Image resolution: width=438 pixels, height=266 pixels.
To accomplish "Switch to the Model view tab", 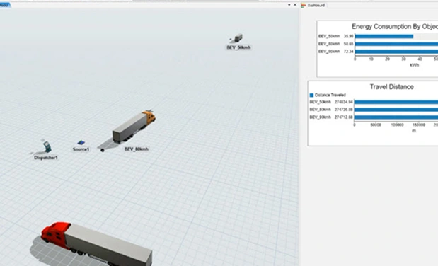I will pos(5,5).
